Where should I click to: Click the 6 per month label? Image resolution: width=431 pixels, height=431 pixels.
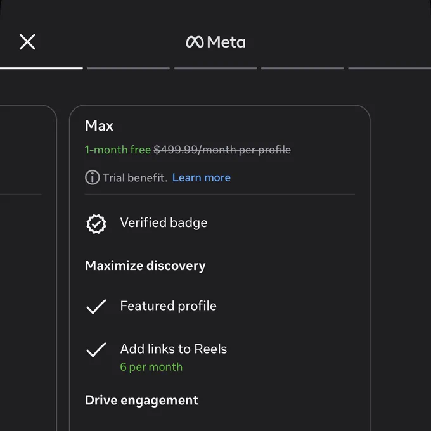151,367
